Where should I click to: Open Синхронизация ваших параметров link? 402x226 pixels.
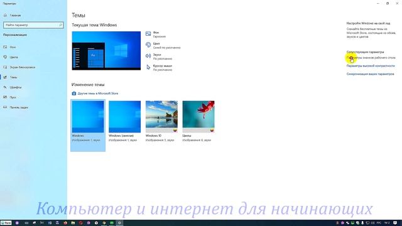(x=370, y=74)
